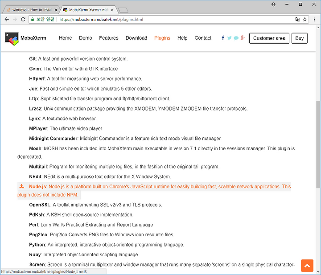Open the Download nav item
Image resolution: width=321 pixels, height=275 pixels.
136,38
